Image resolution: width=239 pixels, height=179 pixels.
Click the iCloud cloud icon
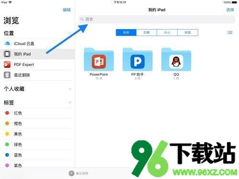(7, 43)
